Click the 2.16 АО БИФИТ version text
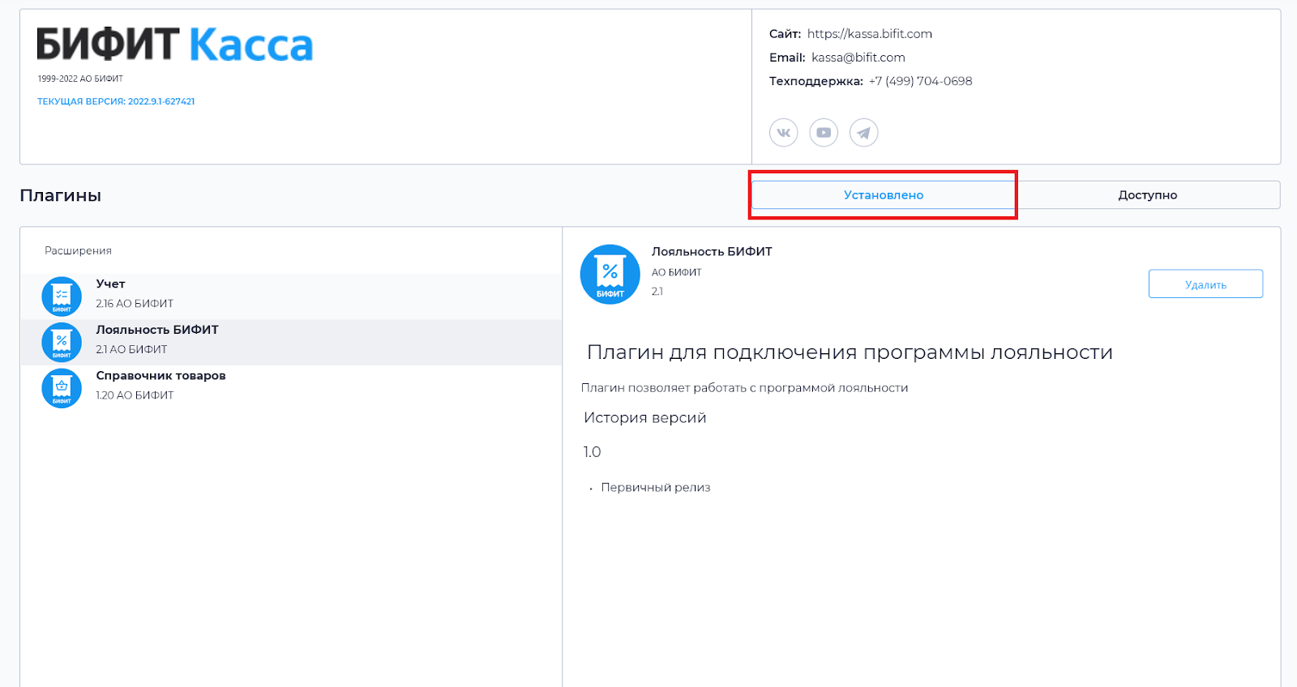1297x687 pixels. [135, 304]
